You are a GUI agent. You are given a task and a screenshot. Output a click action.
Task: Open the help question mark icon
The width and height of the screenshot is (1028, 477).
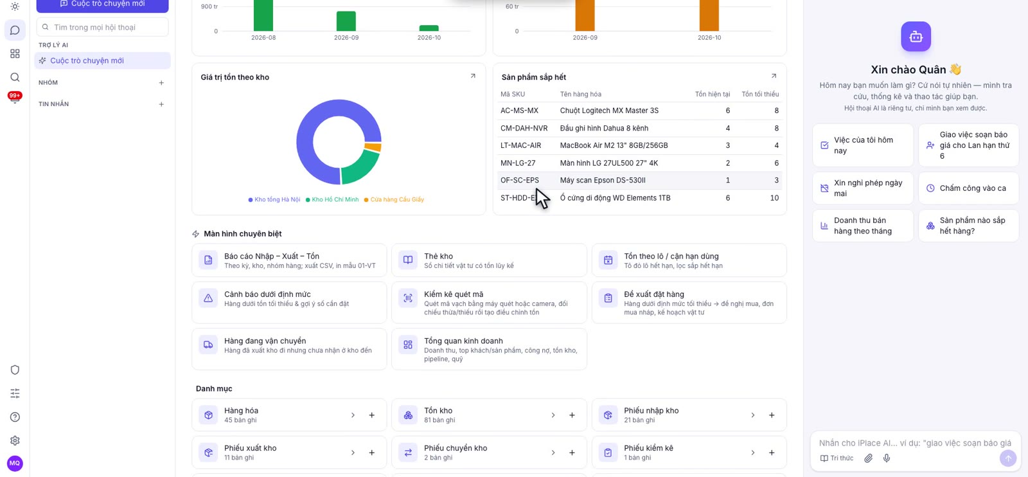point(15,417)
